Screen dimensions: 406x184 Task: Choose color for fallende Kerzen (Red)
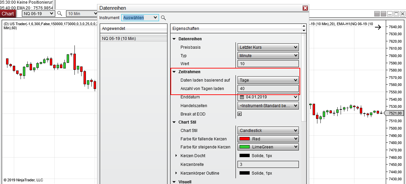(x=268, y=139)
